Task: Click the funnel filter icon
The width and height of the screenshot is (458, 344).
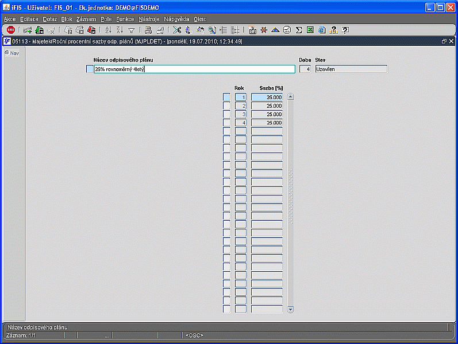Action: pyautogui.click(x=132, y=30)
